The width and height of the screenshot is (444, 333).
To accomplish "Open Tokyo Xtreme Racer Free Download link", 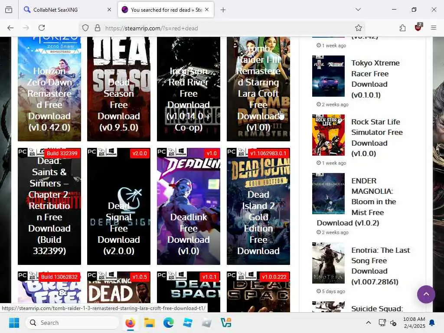I will point(375,79).
